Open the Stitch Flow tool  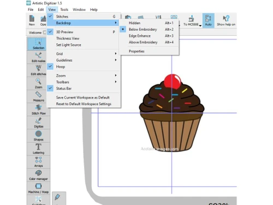38,109
